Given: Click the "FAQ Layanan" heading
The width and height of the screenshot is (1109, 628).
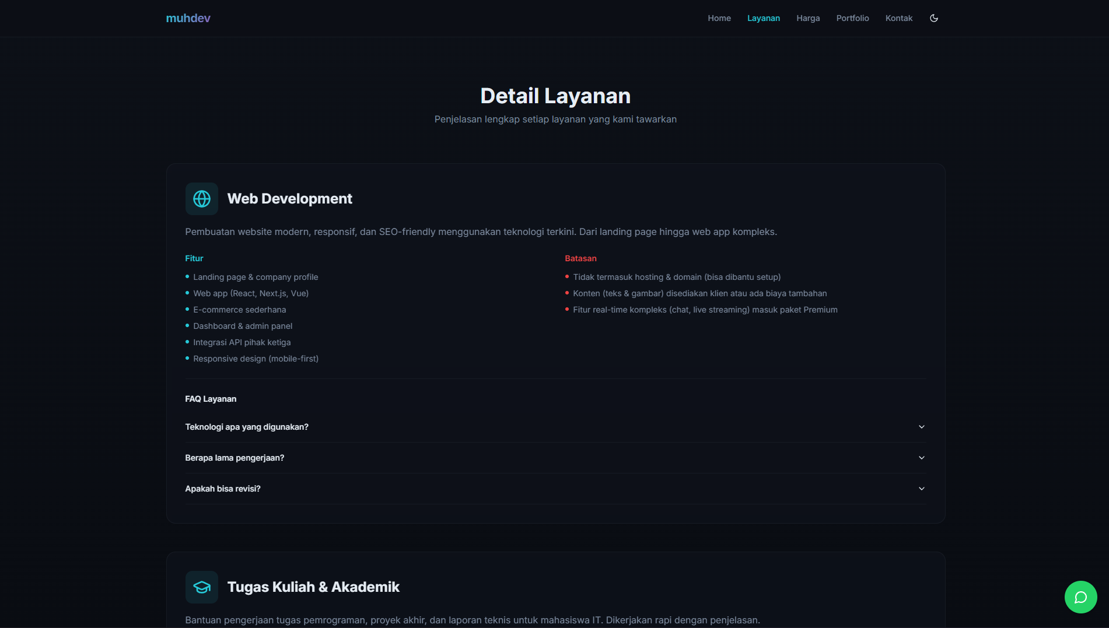Looking at the screenshot, I should (x=211, y=399).
